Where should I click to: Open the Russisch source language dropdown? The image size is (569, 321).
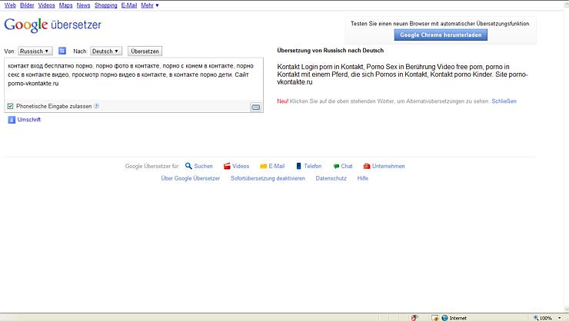[x=35, y=51]
